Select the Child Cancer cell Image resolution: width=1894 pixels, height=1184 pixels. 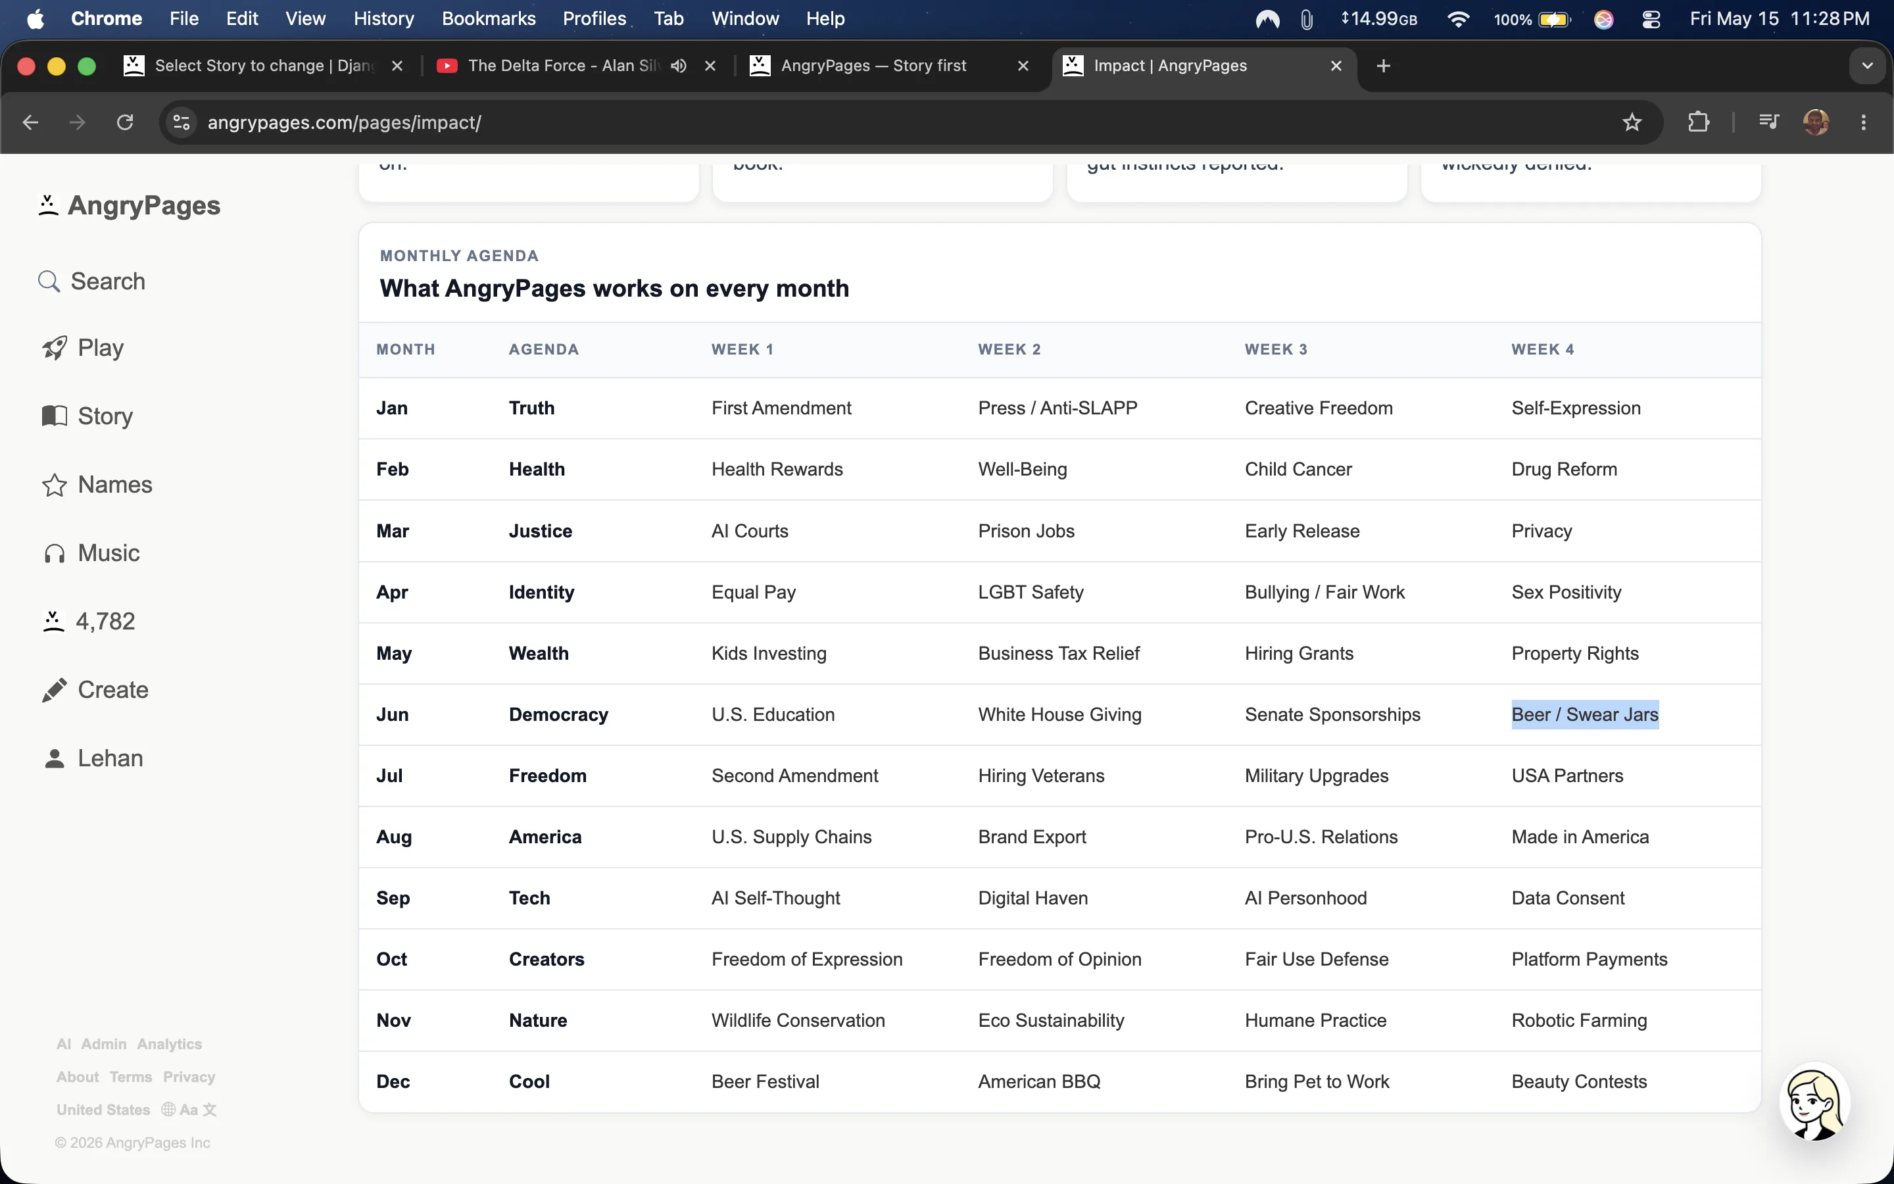1298,469
